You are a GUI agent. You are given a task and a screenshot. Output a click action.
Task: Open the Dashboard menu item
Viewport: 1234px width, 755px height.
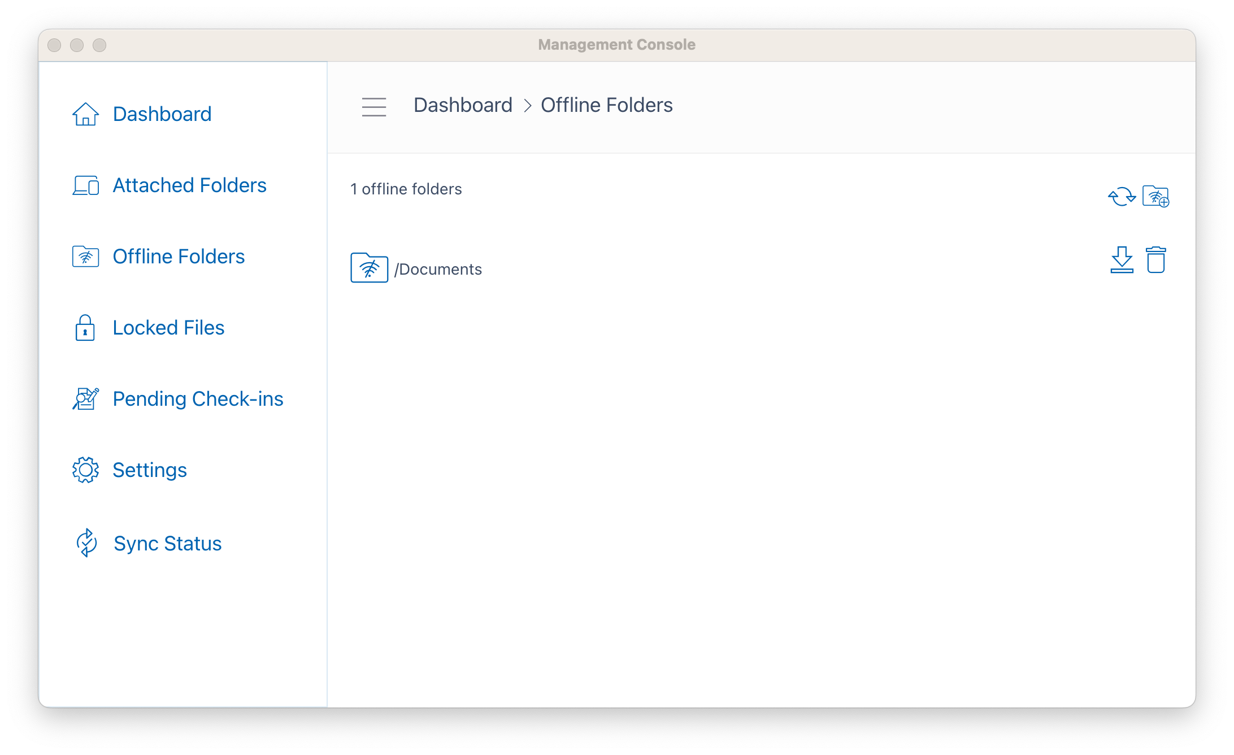(x=162, y=114)
